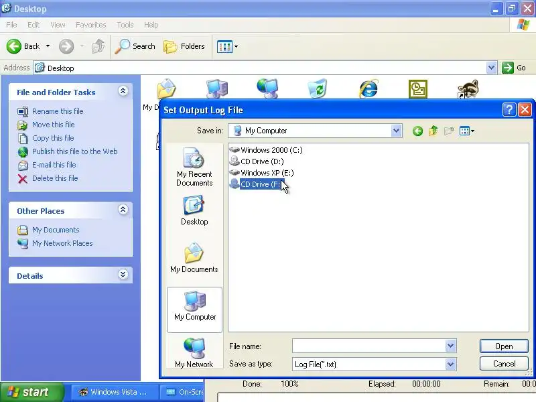The image size is (536, 402).
Task: Click the File name input field
Action: coord(369,346)
